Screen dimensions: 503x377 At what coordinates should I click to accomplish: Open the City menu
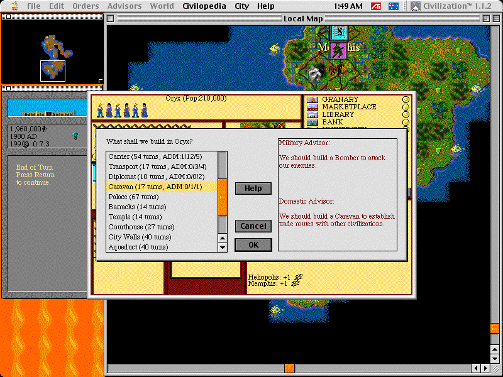241,6
